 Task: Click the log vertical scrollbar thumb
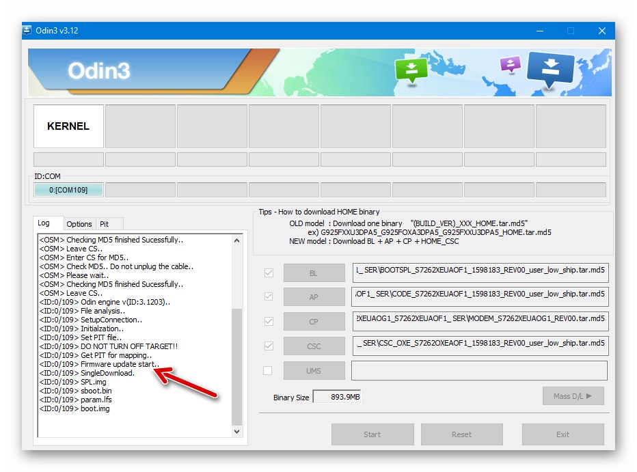point(237,367)
